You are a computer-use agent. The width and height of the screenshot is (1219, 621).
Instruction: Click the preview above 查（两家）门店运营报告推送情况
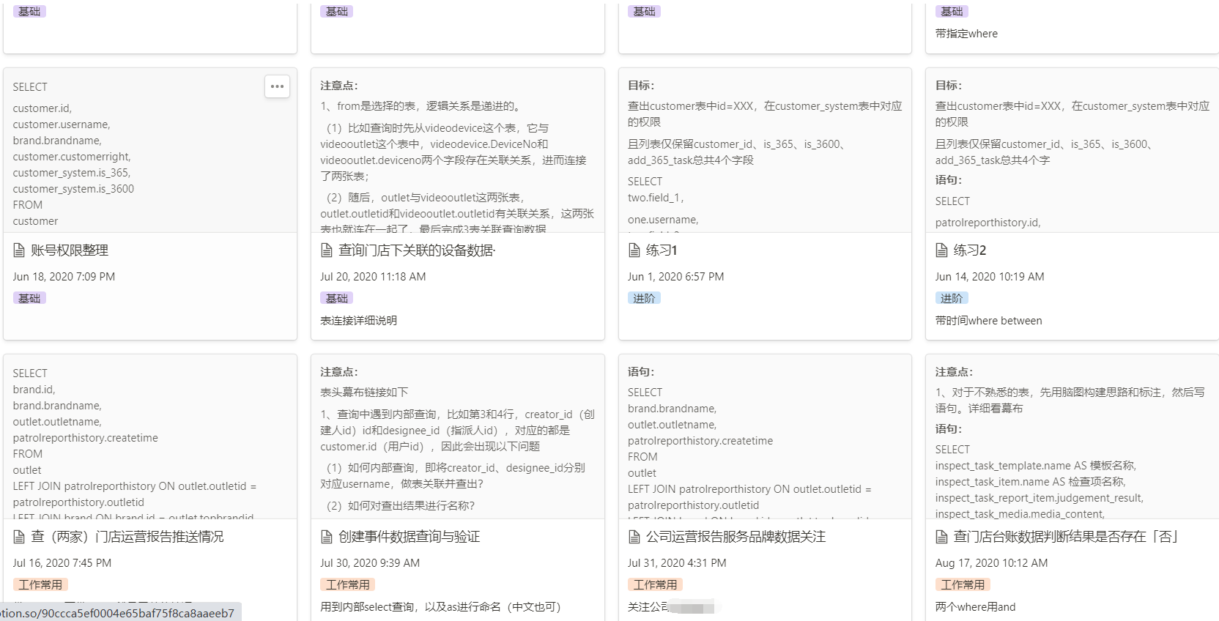(150, 436)
